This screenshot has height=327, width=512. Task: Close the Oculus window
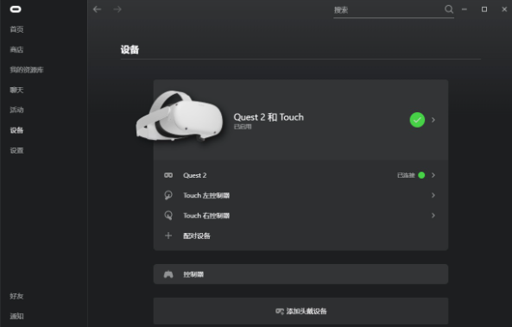[504, 9]
